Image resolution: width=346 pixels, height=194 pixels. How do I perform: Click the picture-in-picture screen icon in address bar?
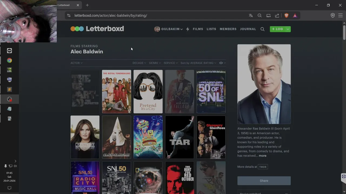click(x=268, y=16)
